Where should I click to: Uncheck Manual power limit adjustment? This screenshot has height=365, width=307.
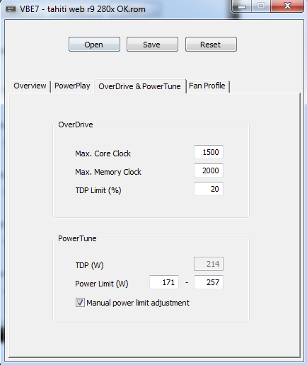(80, 303)
